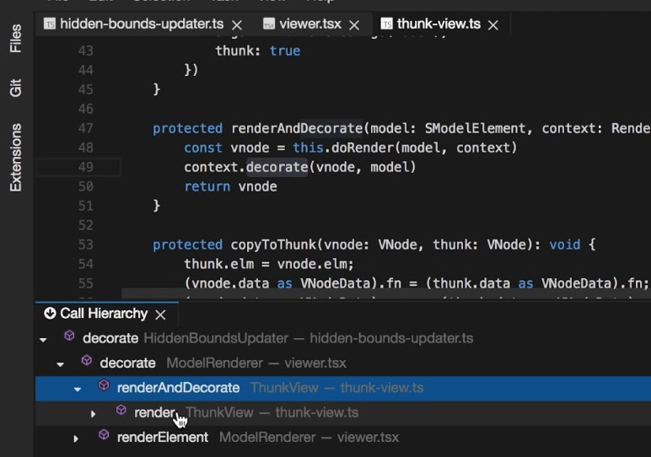Screen dimensions: 651x457
Task: Select decorate ModelRenderer hierarchy row
Action: (343, 363)
